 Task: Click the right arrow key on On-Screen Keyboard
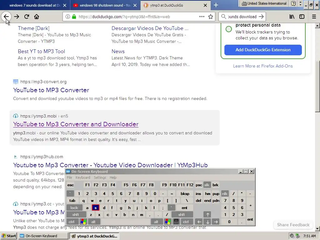click(x=216, y=222)
